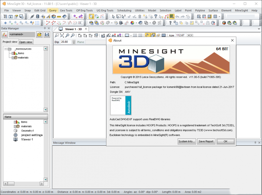
Task: Open the Geo Tools menu
Action: 66,10
